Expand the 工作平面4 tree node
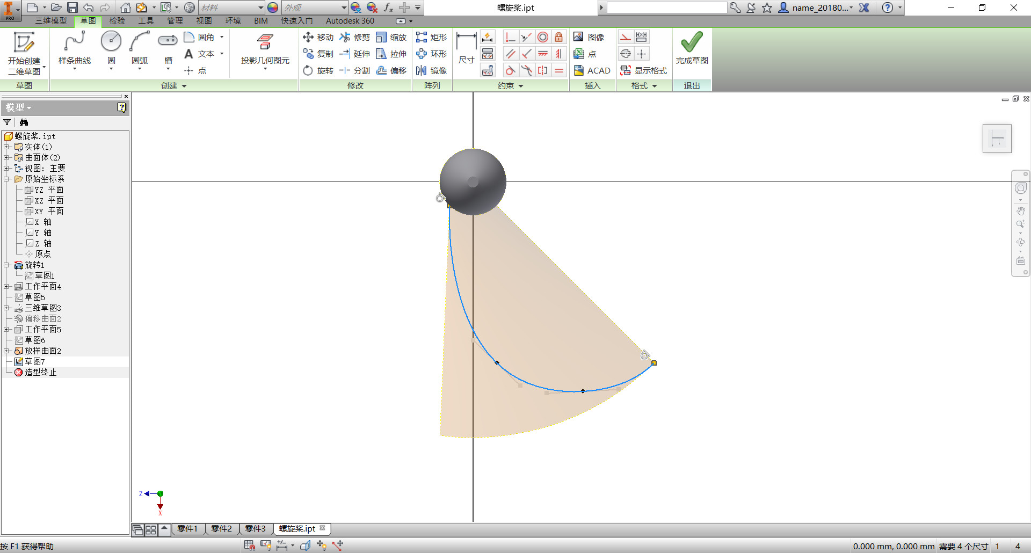1031x553 pixels. click(x=6, y=287)
